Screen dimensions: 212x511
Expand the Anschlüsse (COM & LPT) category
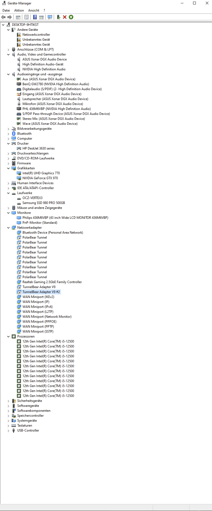click(x=8, y=49)
